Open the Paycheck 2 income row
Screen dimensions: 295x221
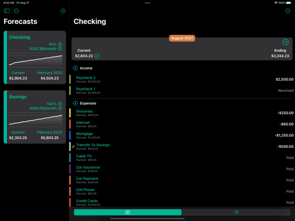point(182,80)
